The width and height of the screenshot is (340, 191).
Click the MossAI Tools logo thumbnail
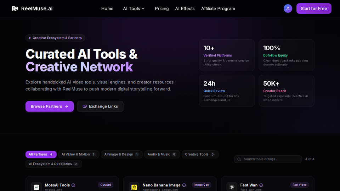[x=36, y=187]
